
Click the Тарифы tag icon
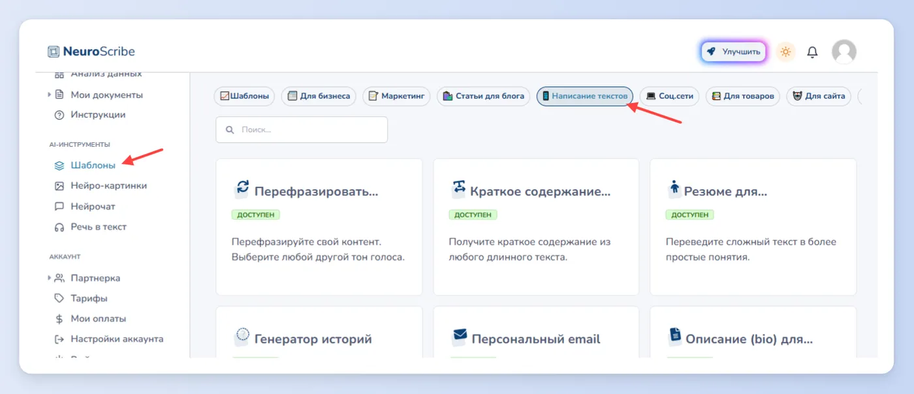click(x=59, y=298)
